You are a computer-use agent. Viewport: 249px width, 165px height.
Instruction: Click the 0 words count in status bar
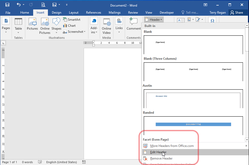coord(27,162)
